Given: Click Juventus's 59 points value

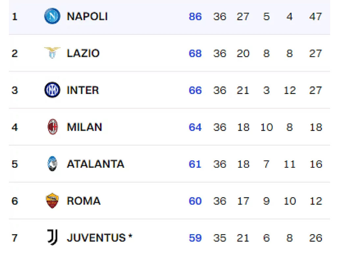Looking at the screenshot, I should click(x=195, y=238).
